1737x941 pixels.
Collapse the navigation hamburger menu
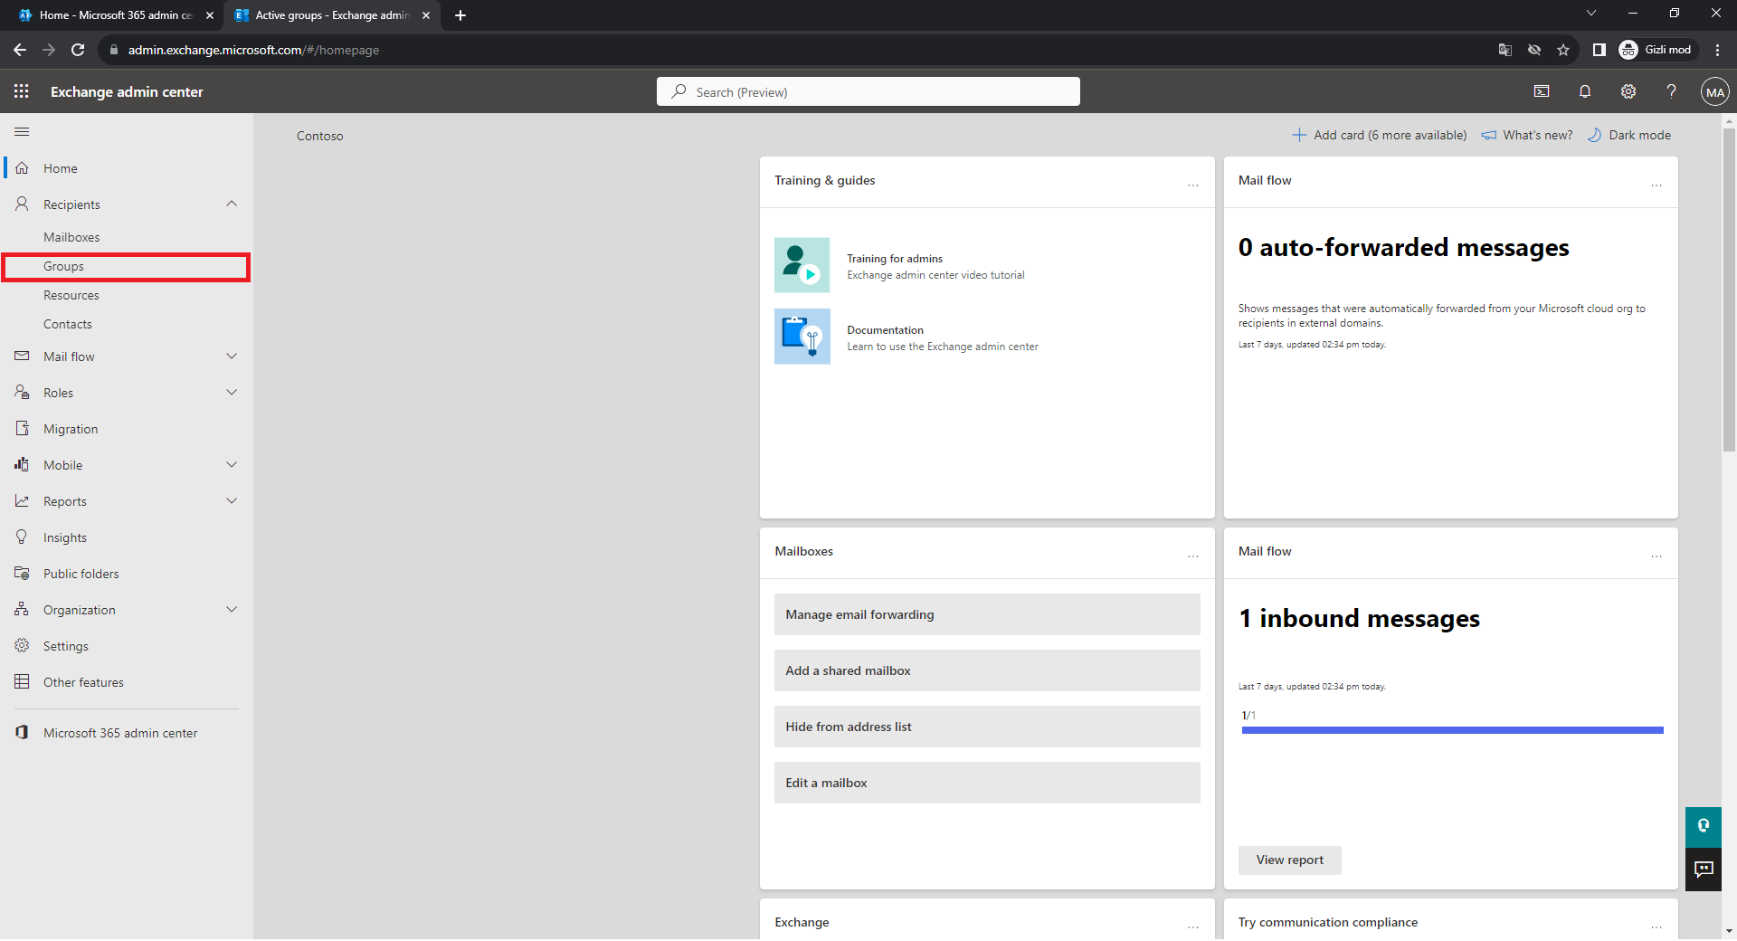click(x=22, y=132)
